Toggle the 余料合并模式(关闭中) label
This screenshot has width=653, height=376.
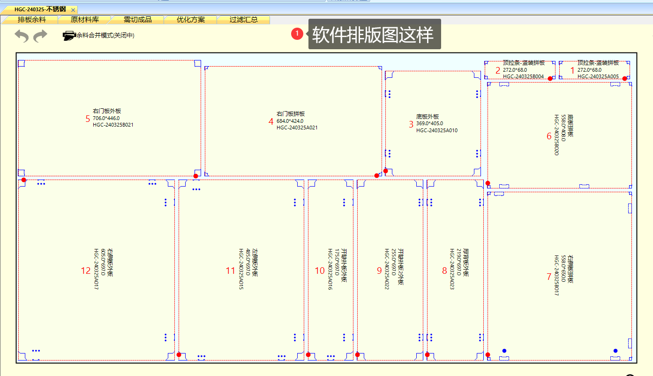coord(105,36)
